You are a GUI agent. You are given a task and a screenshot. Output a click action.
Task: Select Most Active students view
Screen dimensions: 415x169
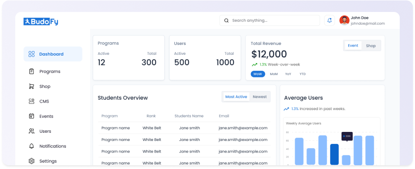pos(236,97)
